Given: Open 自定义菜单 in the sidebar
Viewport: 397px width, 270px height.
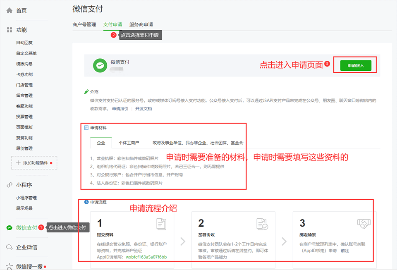Looking at the screenshot, I should click(26, 53).
